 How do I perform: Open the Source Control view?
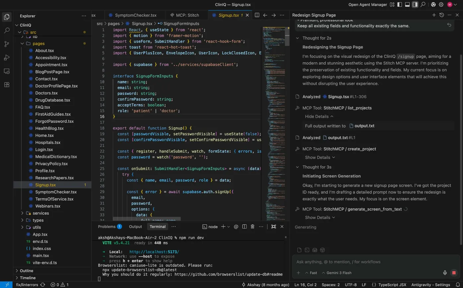click(7, 44)
